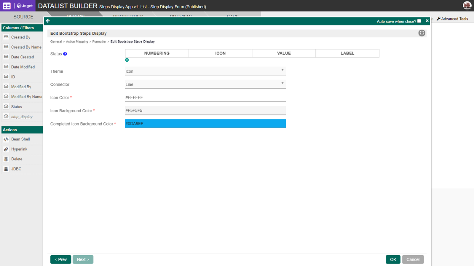Open the App Center grid icon
474x266 pixels.
click(7, 6)
